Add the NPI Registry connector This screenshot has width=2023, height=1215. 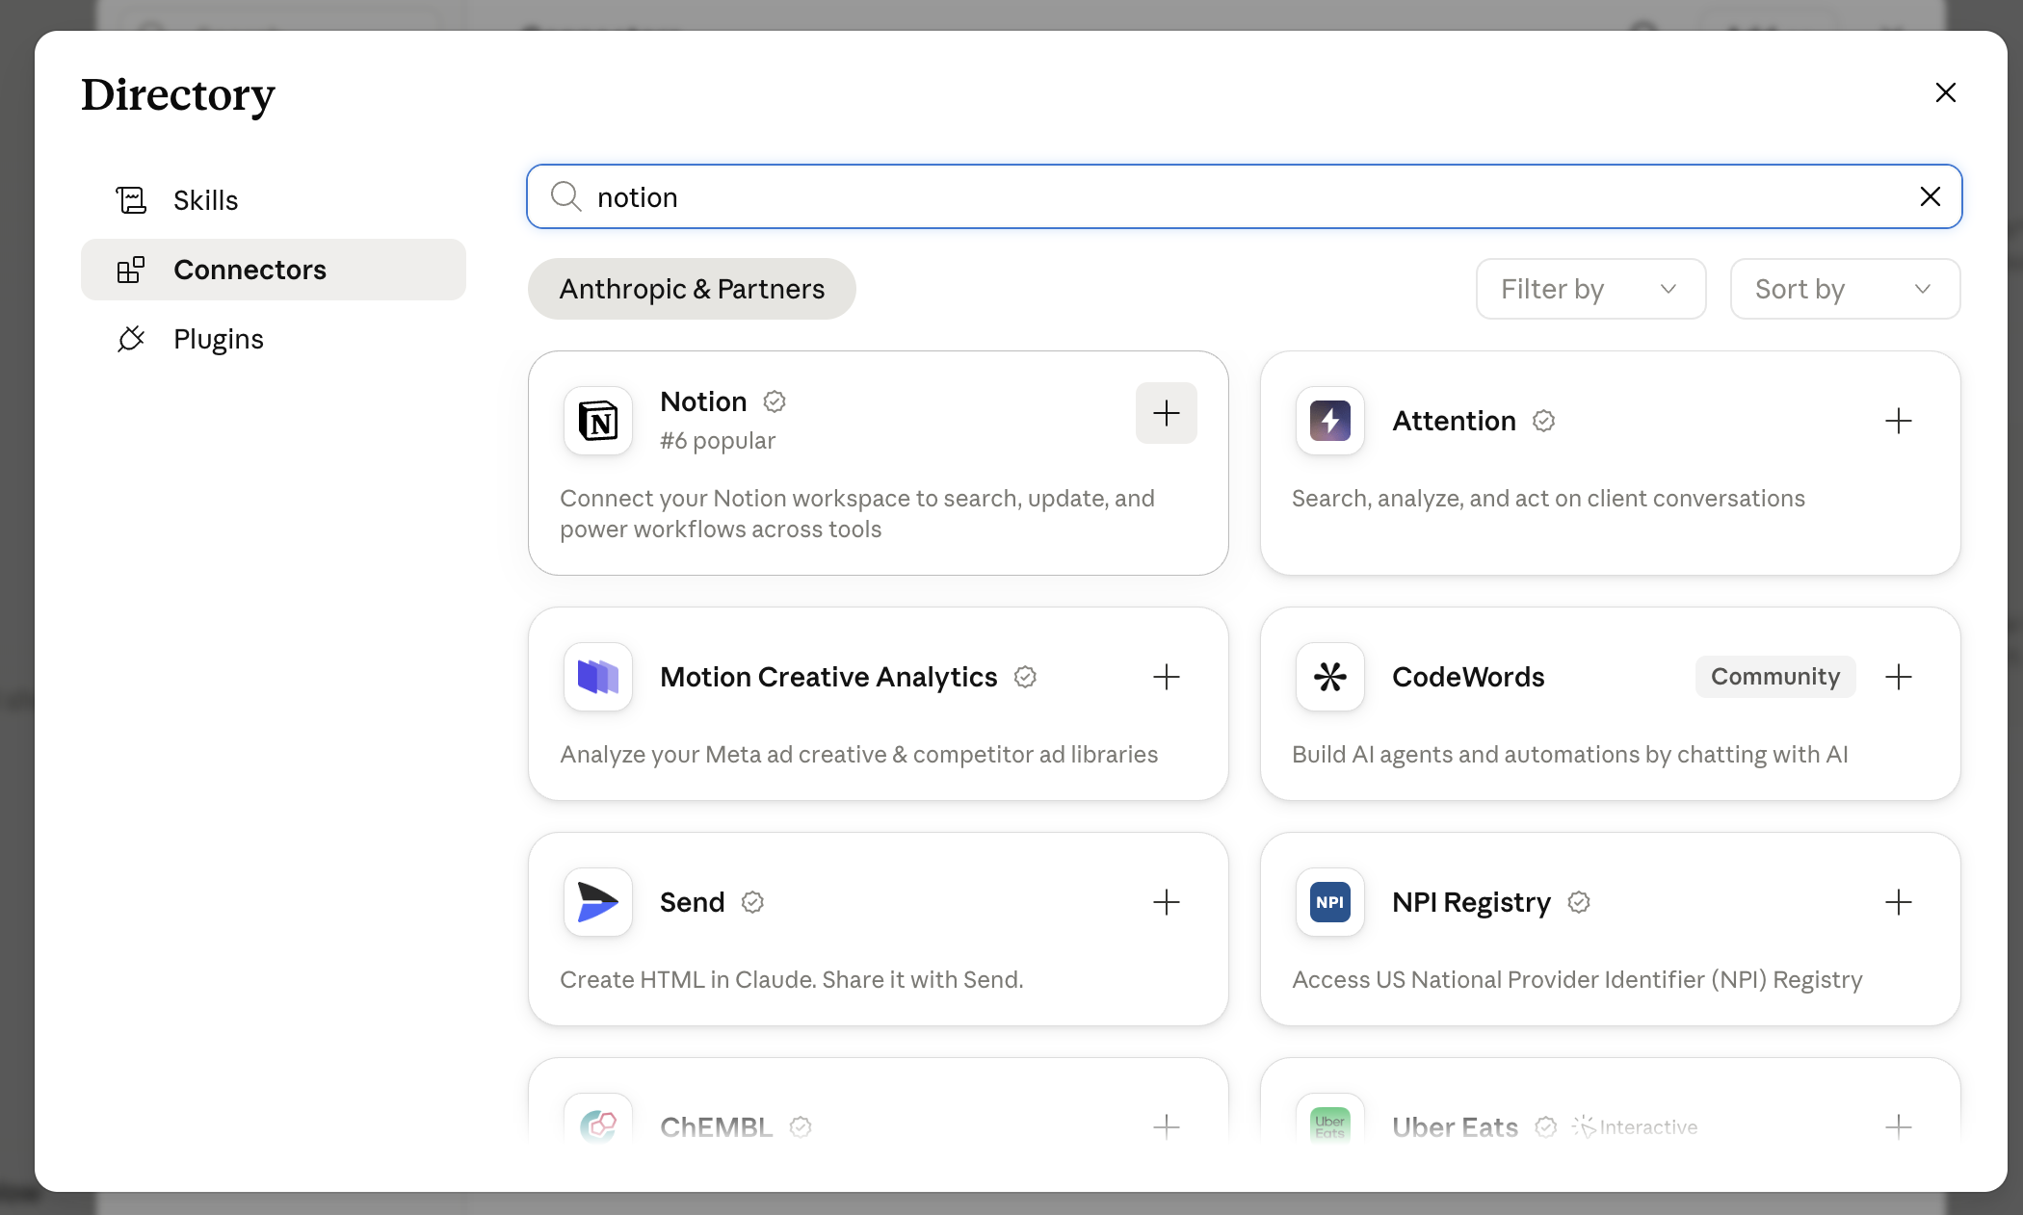pyautogui.click(x=1898, y=902)
